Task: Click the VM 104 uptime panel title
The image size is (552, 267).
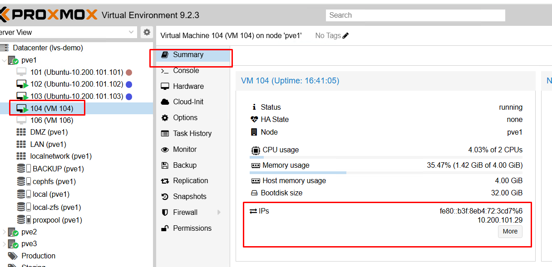Action: 290,81
